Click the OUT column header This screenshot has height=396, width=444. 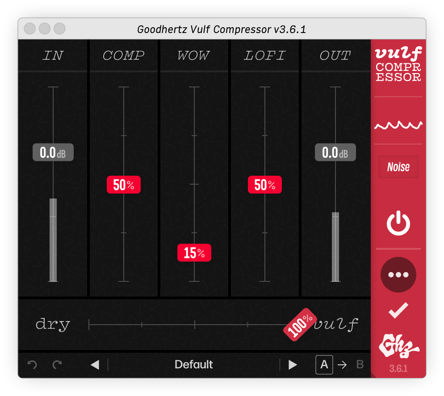tap(335, 55)
